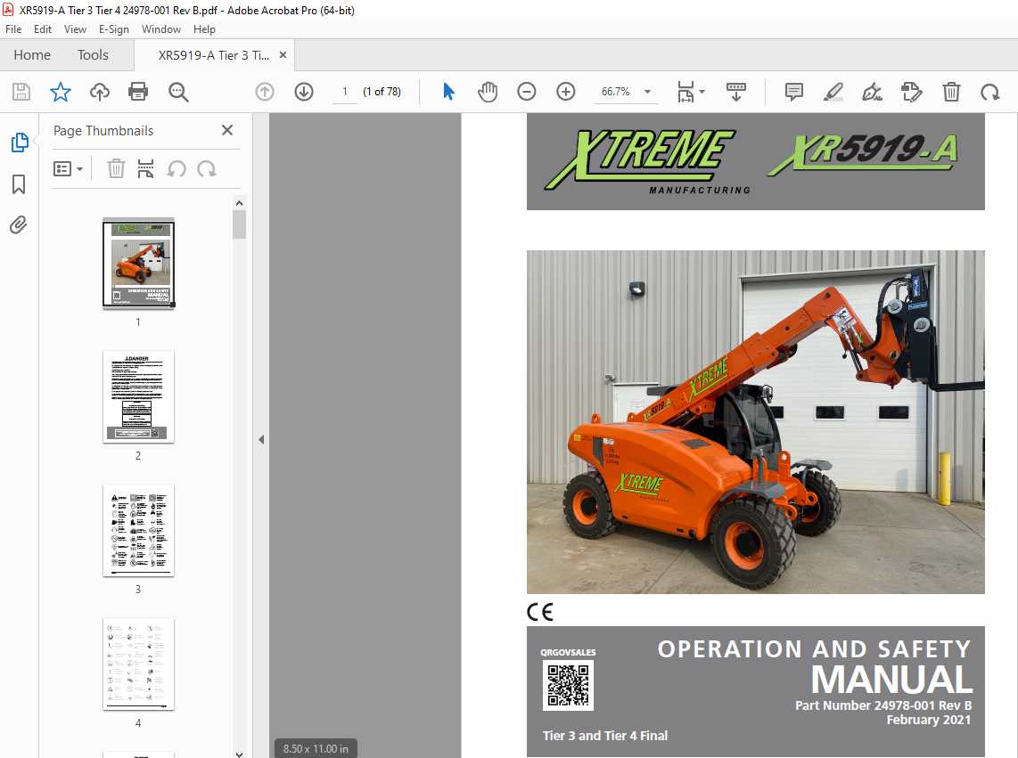This screenshot has height=758, width=1018.
Task: Click the "(1 of 78)" page count text
Action: (x=382, y=92)
